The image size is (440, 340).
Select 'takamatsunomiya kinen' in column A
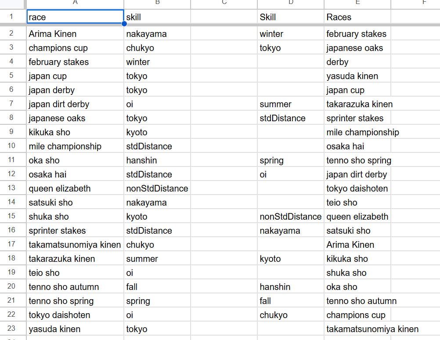75,244
